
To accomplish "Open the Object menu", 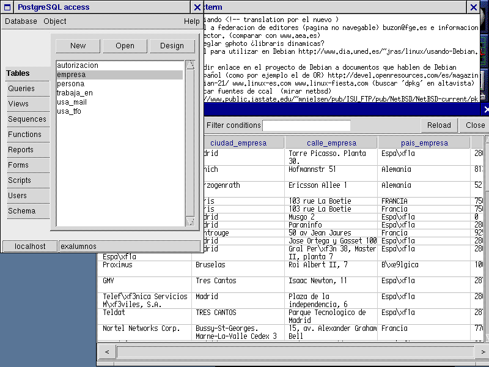I will click(x=55, y=21).
